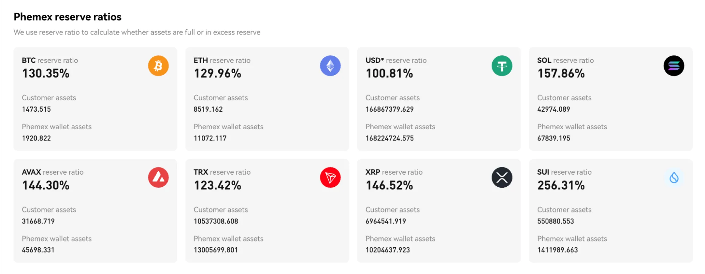Click Customer assets label in XRP card
The height and width of the screenshot is (274, 705).
[x=393, y=210]
